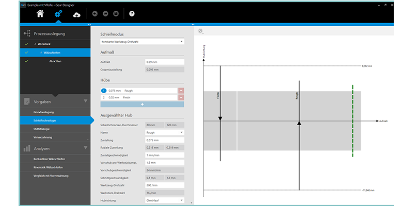Click the 9.282 mm chart label
Image resolution: width=413 pixels, height=206 pixels.
tap(367, 66)
